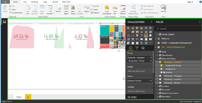Open Incidents Closed value dropdown arrow
This screenshot has height=103, width=202.
coord(148,81)
